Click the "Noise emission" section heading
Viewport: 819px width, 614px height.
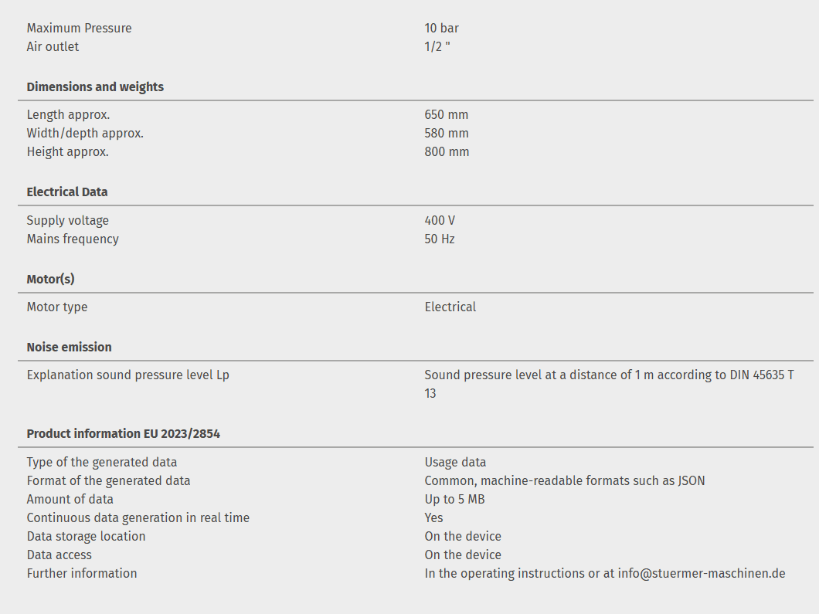69,347
